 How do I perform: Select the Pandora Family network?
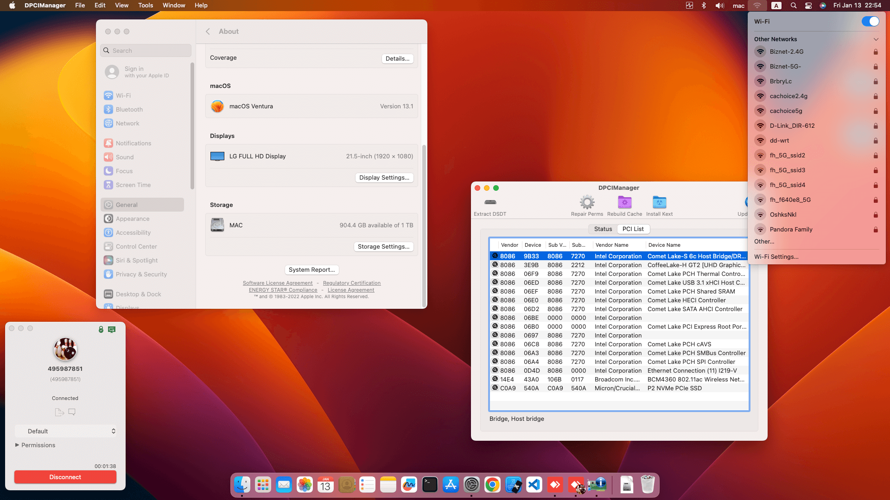(790, 229)
